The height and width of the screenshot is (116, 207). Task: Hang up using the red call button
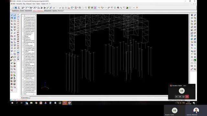click(187, 97)
